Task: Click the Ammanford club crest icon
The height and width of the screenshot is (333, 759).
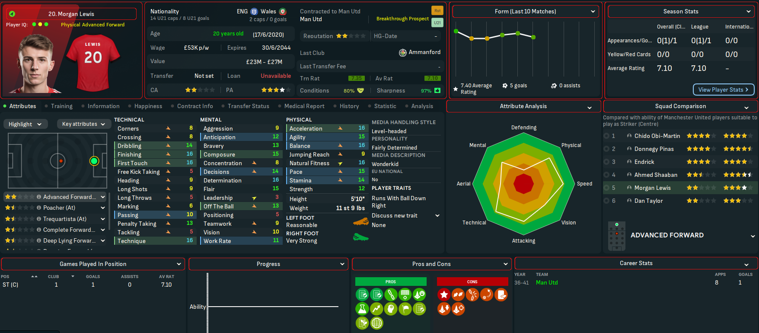Action: pos(402,52)
